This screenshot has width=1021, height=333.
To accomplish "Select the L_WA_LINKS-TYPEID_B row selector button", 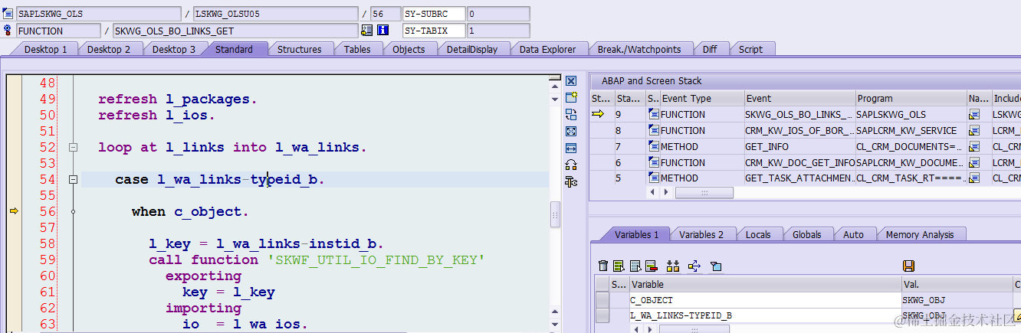I will click(602, 315).
